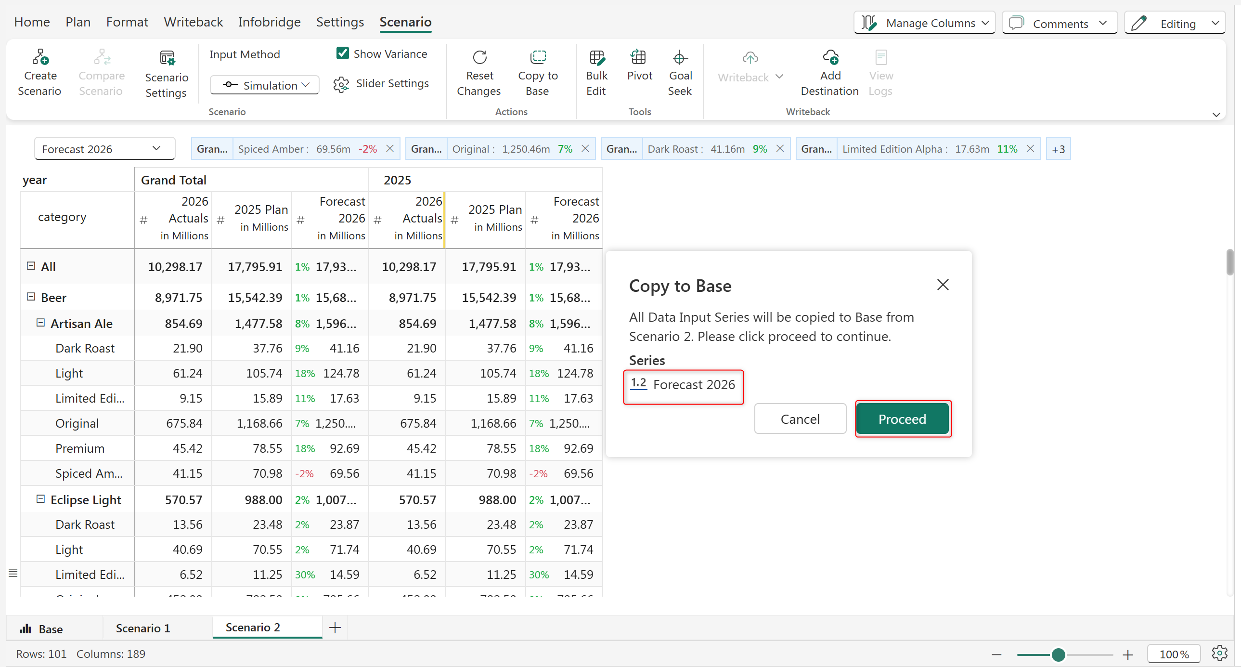The image size is (1241, 667).
Task: Switch to the Scenario 1 tab
Action: [x=142, y=628]
